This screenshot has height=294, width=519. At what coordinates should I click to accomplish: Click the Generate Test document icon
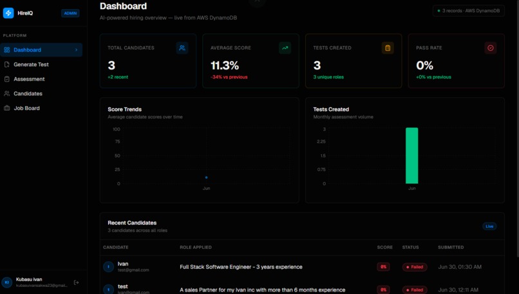tap(6, 64)
